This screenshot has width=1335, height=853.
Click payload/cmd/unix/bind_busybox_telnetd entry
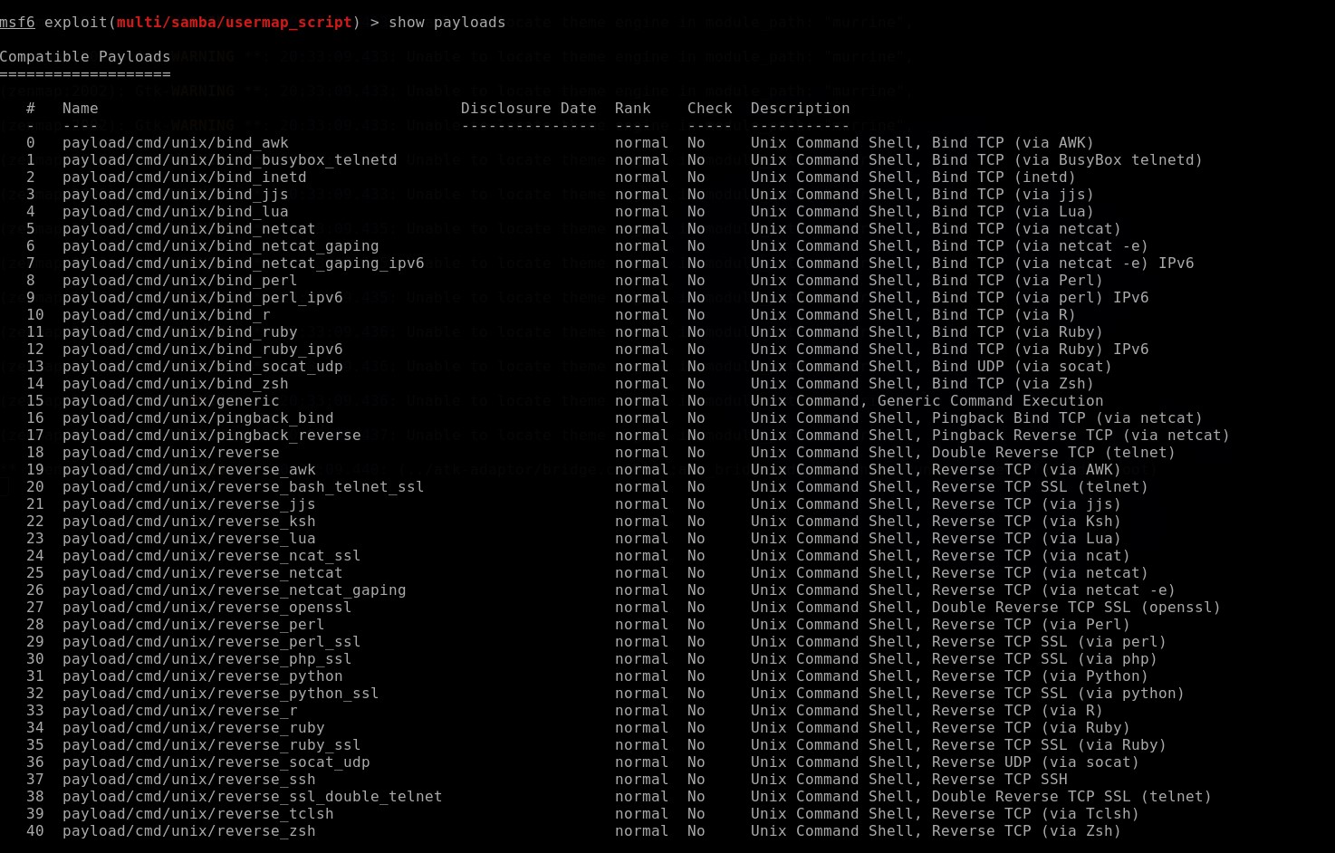click(229, 160)
